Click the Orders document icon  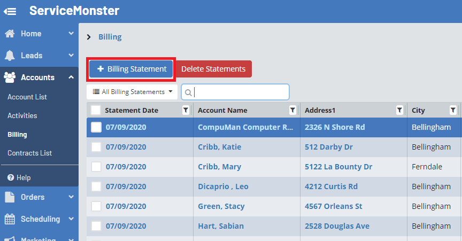tap(10, 197)
